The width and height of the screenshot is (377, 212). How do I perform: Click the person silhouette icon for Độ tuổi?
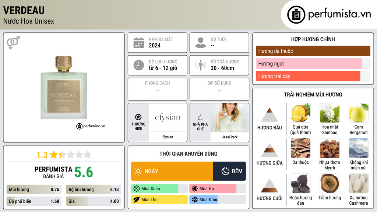pos(201,43)
